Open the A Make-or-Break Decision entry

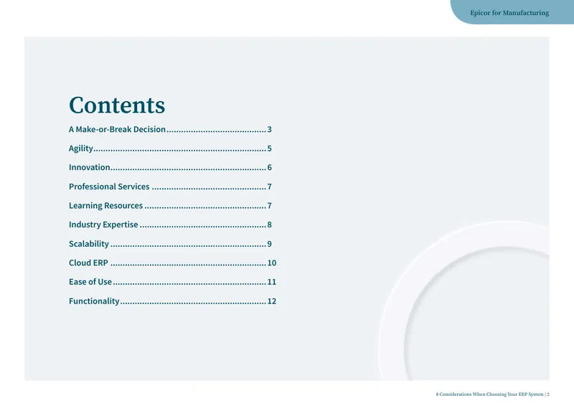tap(170, 129)
